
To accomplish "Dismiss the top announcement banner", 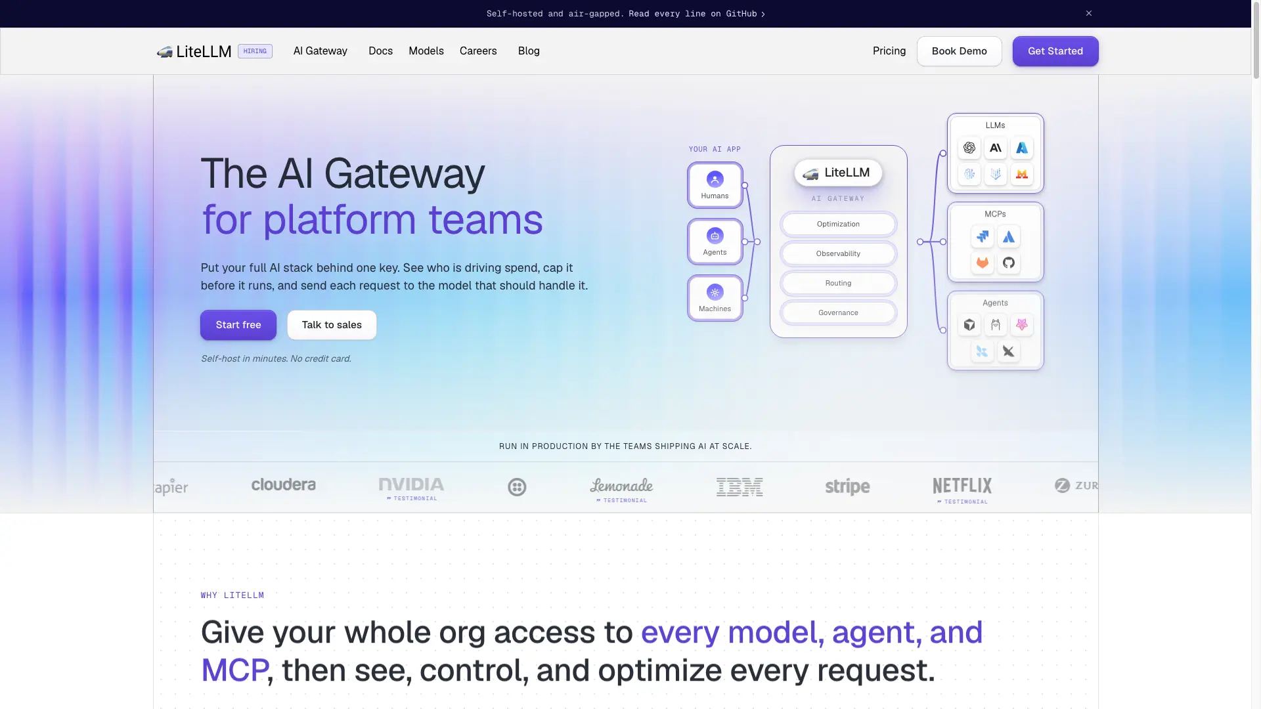I will [1089, 13].
